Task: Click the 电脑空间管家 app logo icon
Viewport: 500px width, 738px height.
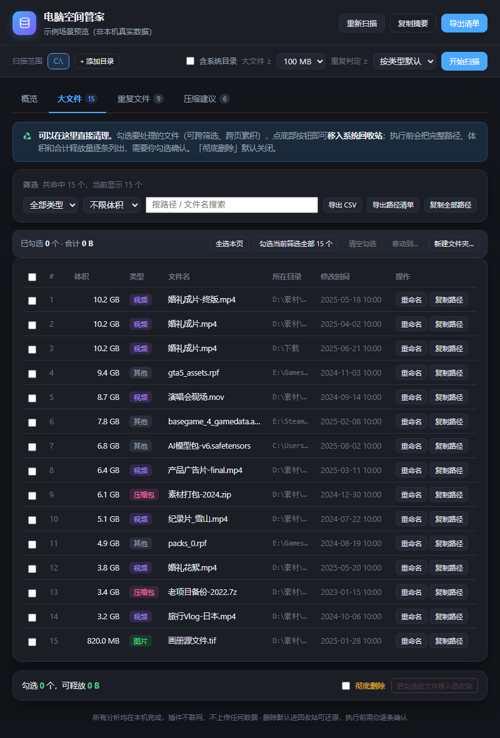Action: click(x=24, y=23)
